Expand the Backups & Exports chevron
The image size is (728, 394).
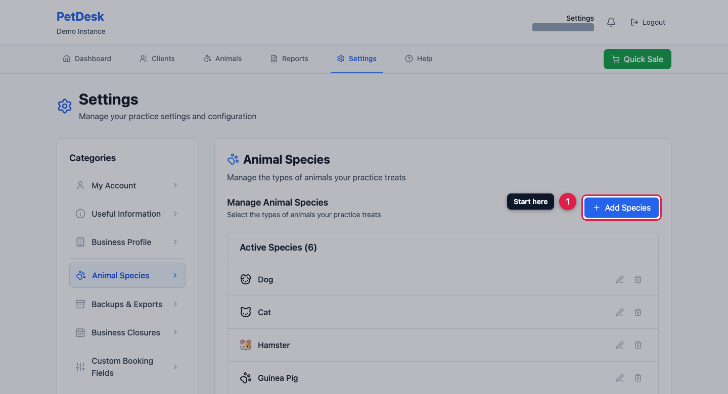pyautogui.click(x=175, y=304)
